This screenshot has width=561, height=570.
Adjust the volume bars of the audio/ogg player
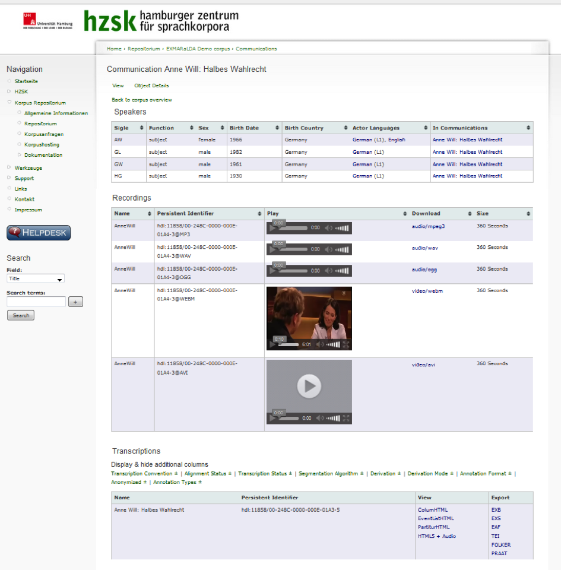341,271
